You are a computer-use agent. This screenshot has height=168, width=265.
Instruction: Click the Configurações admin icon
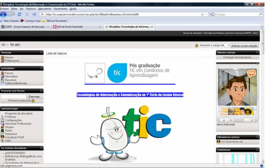(x=3, y=120)
